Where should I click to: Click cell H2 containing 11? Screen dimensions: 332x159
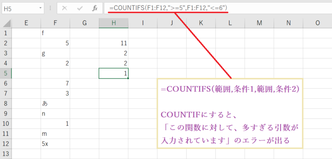[114, 43]
